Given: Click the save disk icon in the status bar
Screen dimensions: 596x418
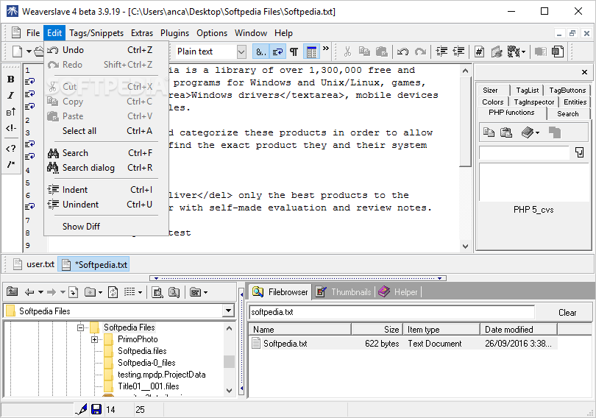Looking at the screenshot, I should click(96, 409).
